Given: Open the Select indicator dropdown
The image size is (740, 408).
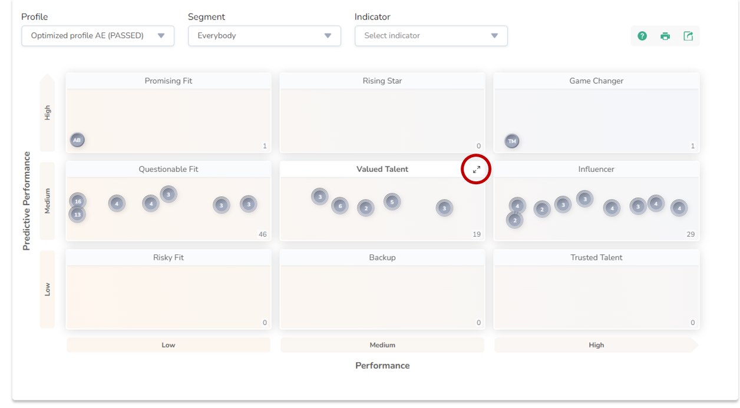Looking at the screenshot, I should (x=431, y=36).
